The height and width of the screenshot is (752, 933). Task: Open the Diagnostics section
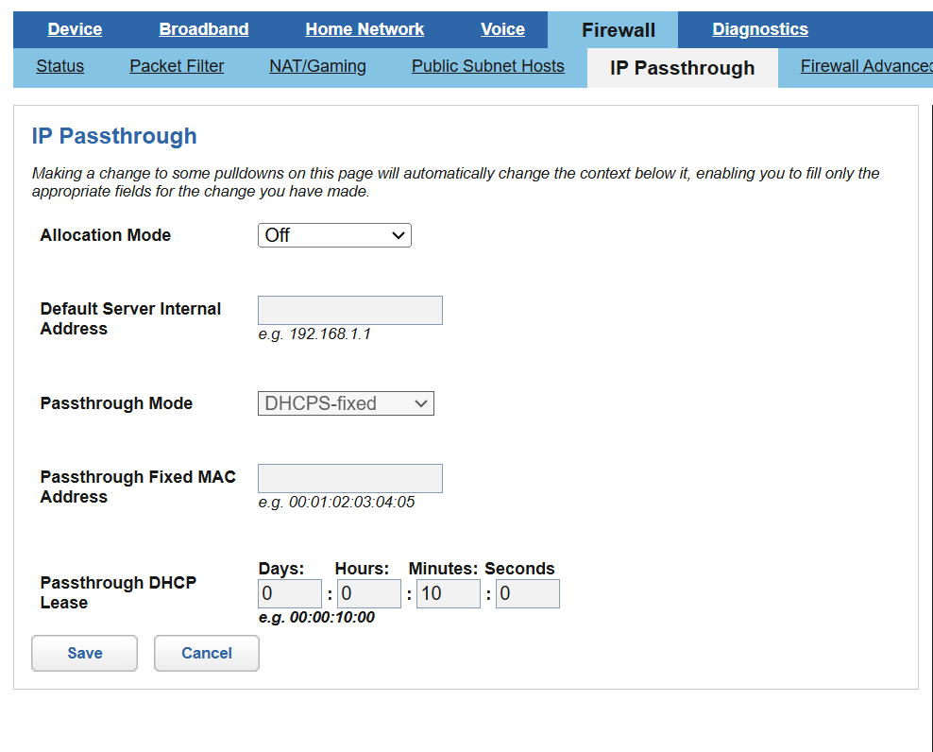pyautogui.click(x=759, y=29)
